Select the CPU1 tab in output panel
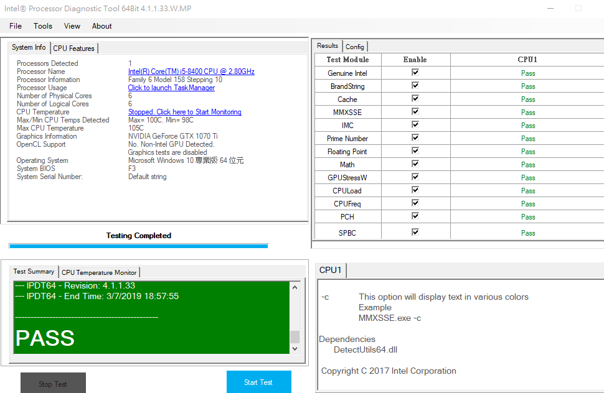The width and height of the screenshot is (604, 393). pos(331,270)
